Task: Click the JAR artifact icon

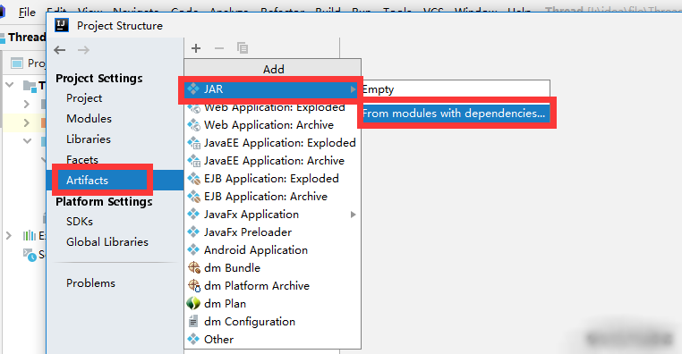Action: tap(193, 89)
